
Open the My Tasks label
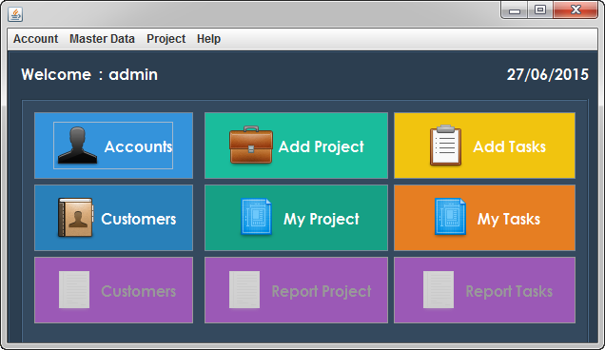[x=509, y=219]
